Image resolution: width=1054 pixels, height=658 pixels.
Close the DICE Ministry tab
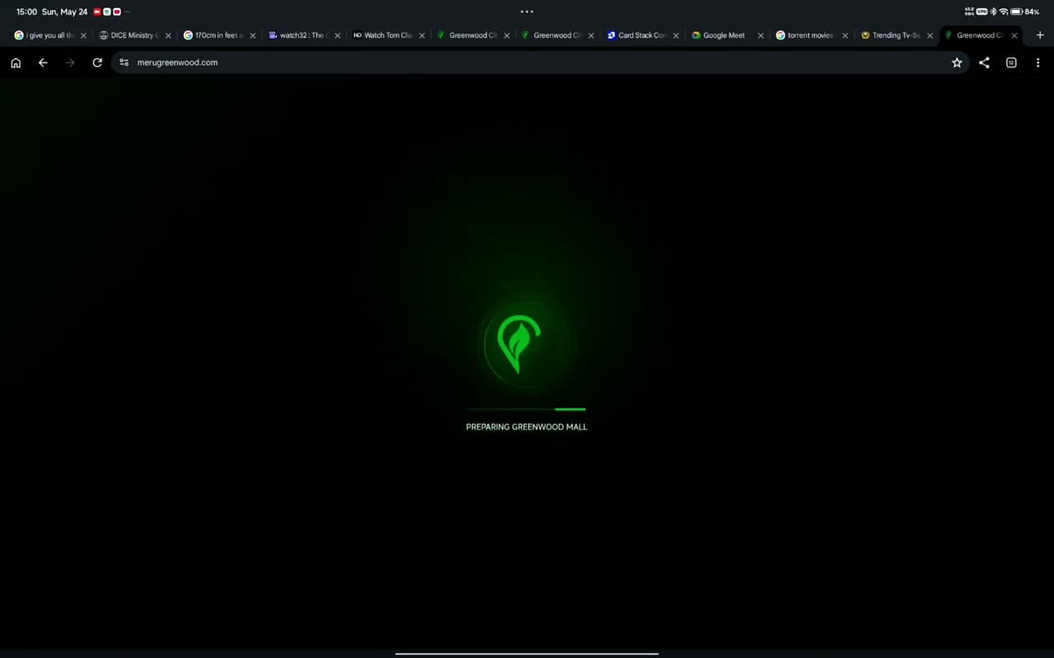(x=168, y=35)
